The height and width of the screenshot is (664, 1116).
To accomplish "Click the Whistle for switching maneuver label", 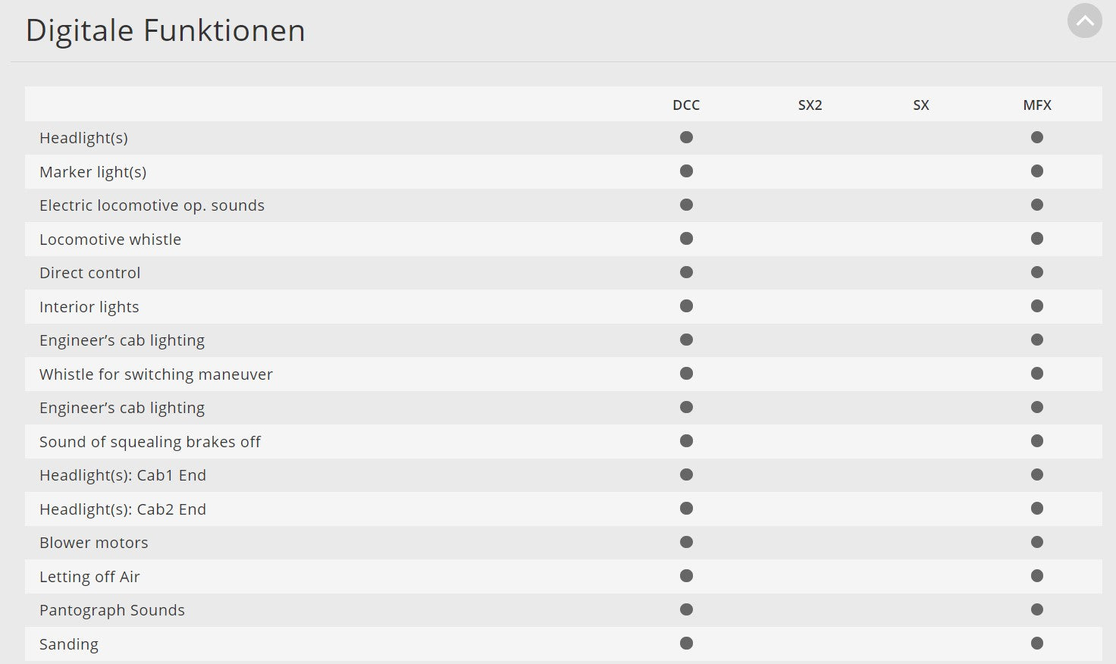I will 155,374.
